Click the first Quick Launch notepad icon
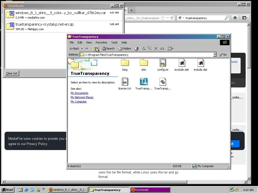The height and width of the screenshot is (193, 258). coord(21,190)
